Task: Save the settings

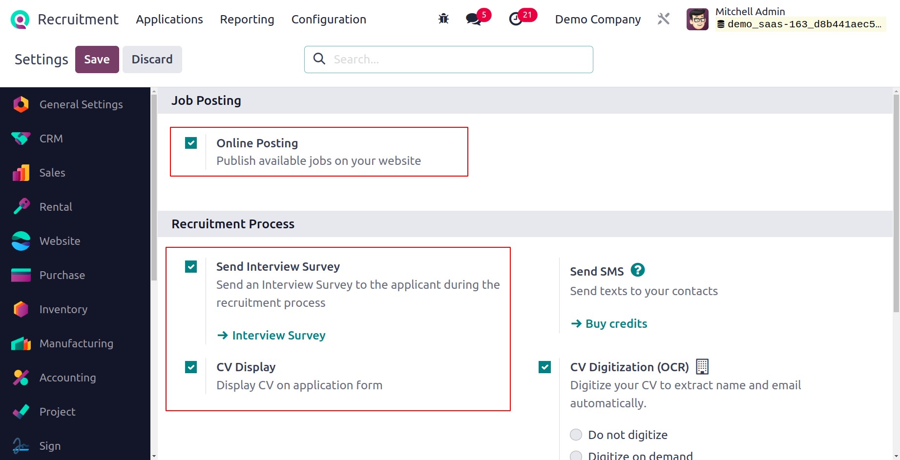Action: pos(97,60)
